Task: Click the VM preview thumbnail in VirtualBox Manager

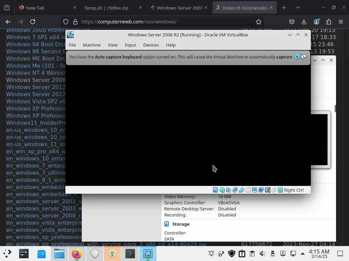Action: (x=319, y=140)
